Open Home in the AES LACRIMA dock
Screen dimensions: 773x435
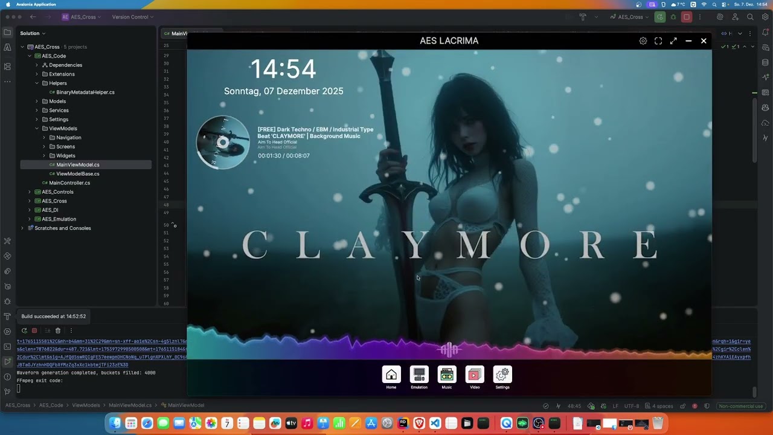[x=391, y=375]
